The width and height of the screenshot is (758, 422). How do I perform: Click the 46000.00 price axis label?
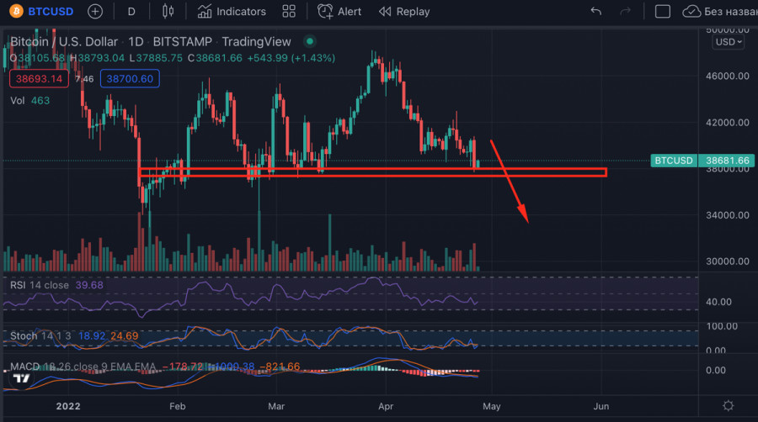727,76
